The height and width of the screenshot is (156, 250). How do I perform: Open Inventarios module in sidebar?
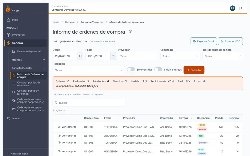(x=26, y=35)
